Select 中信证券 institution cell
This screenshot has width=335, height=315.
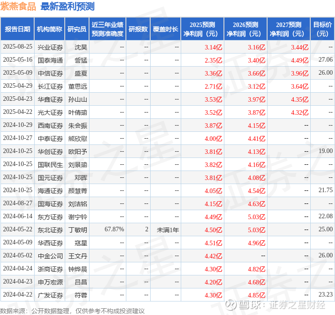(50, 73)
